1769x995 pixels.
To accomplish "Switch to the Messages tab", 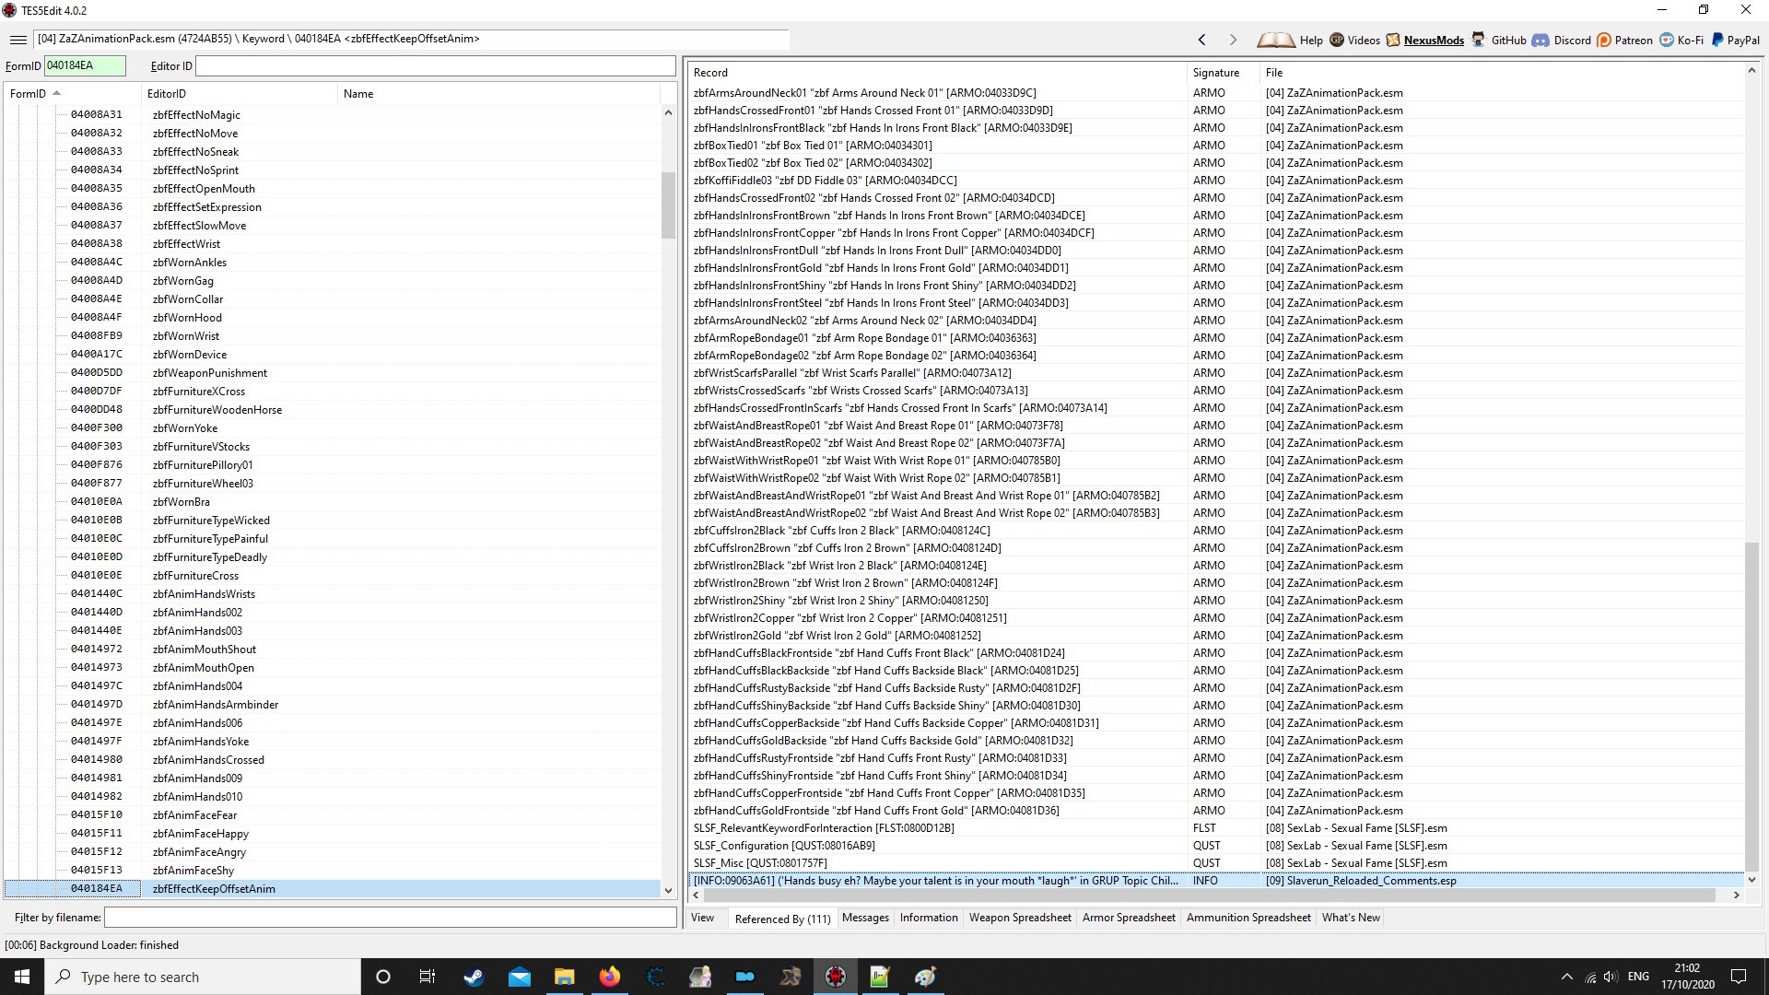I will (865, 918).
